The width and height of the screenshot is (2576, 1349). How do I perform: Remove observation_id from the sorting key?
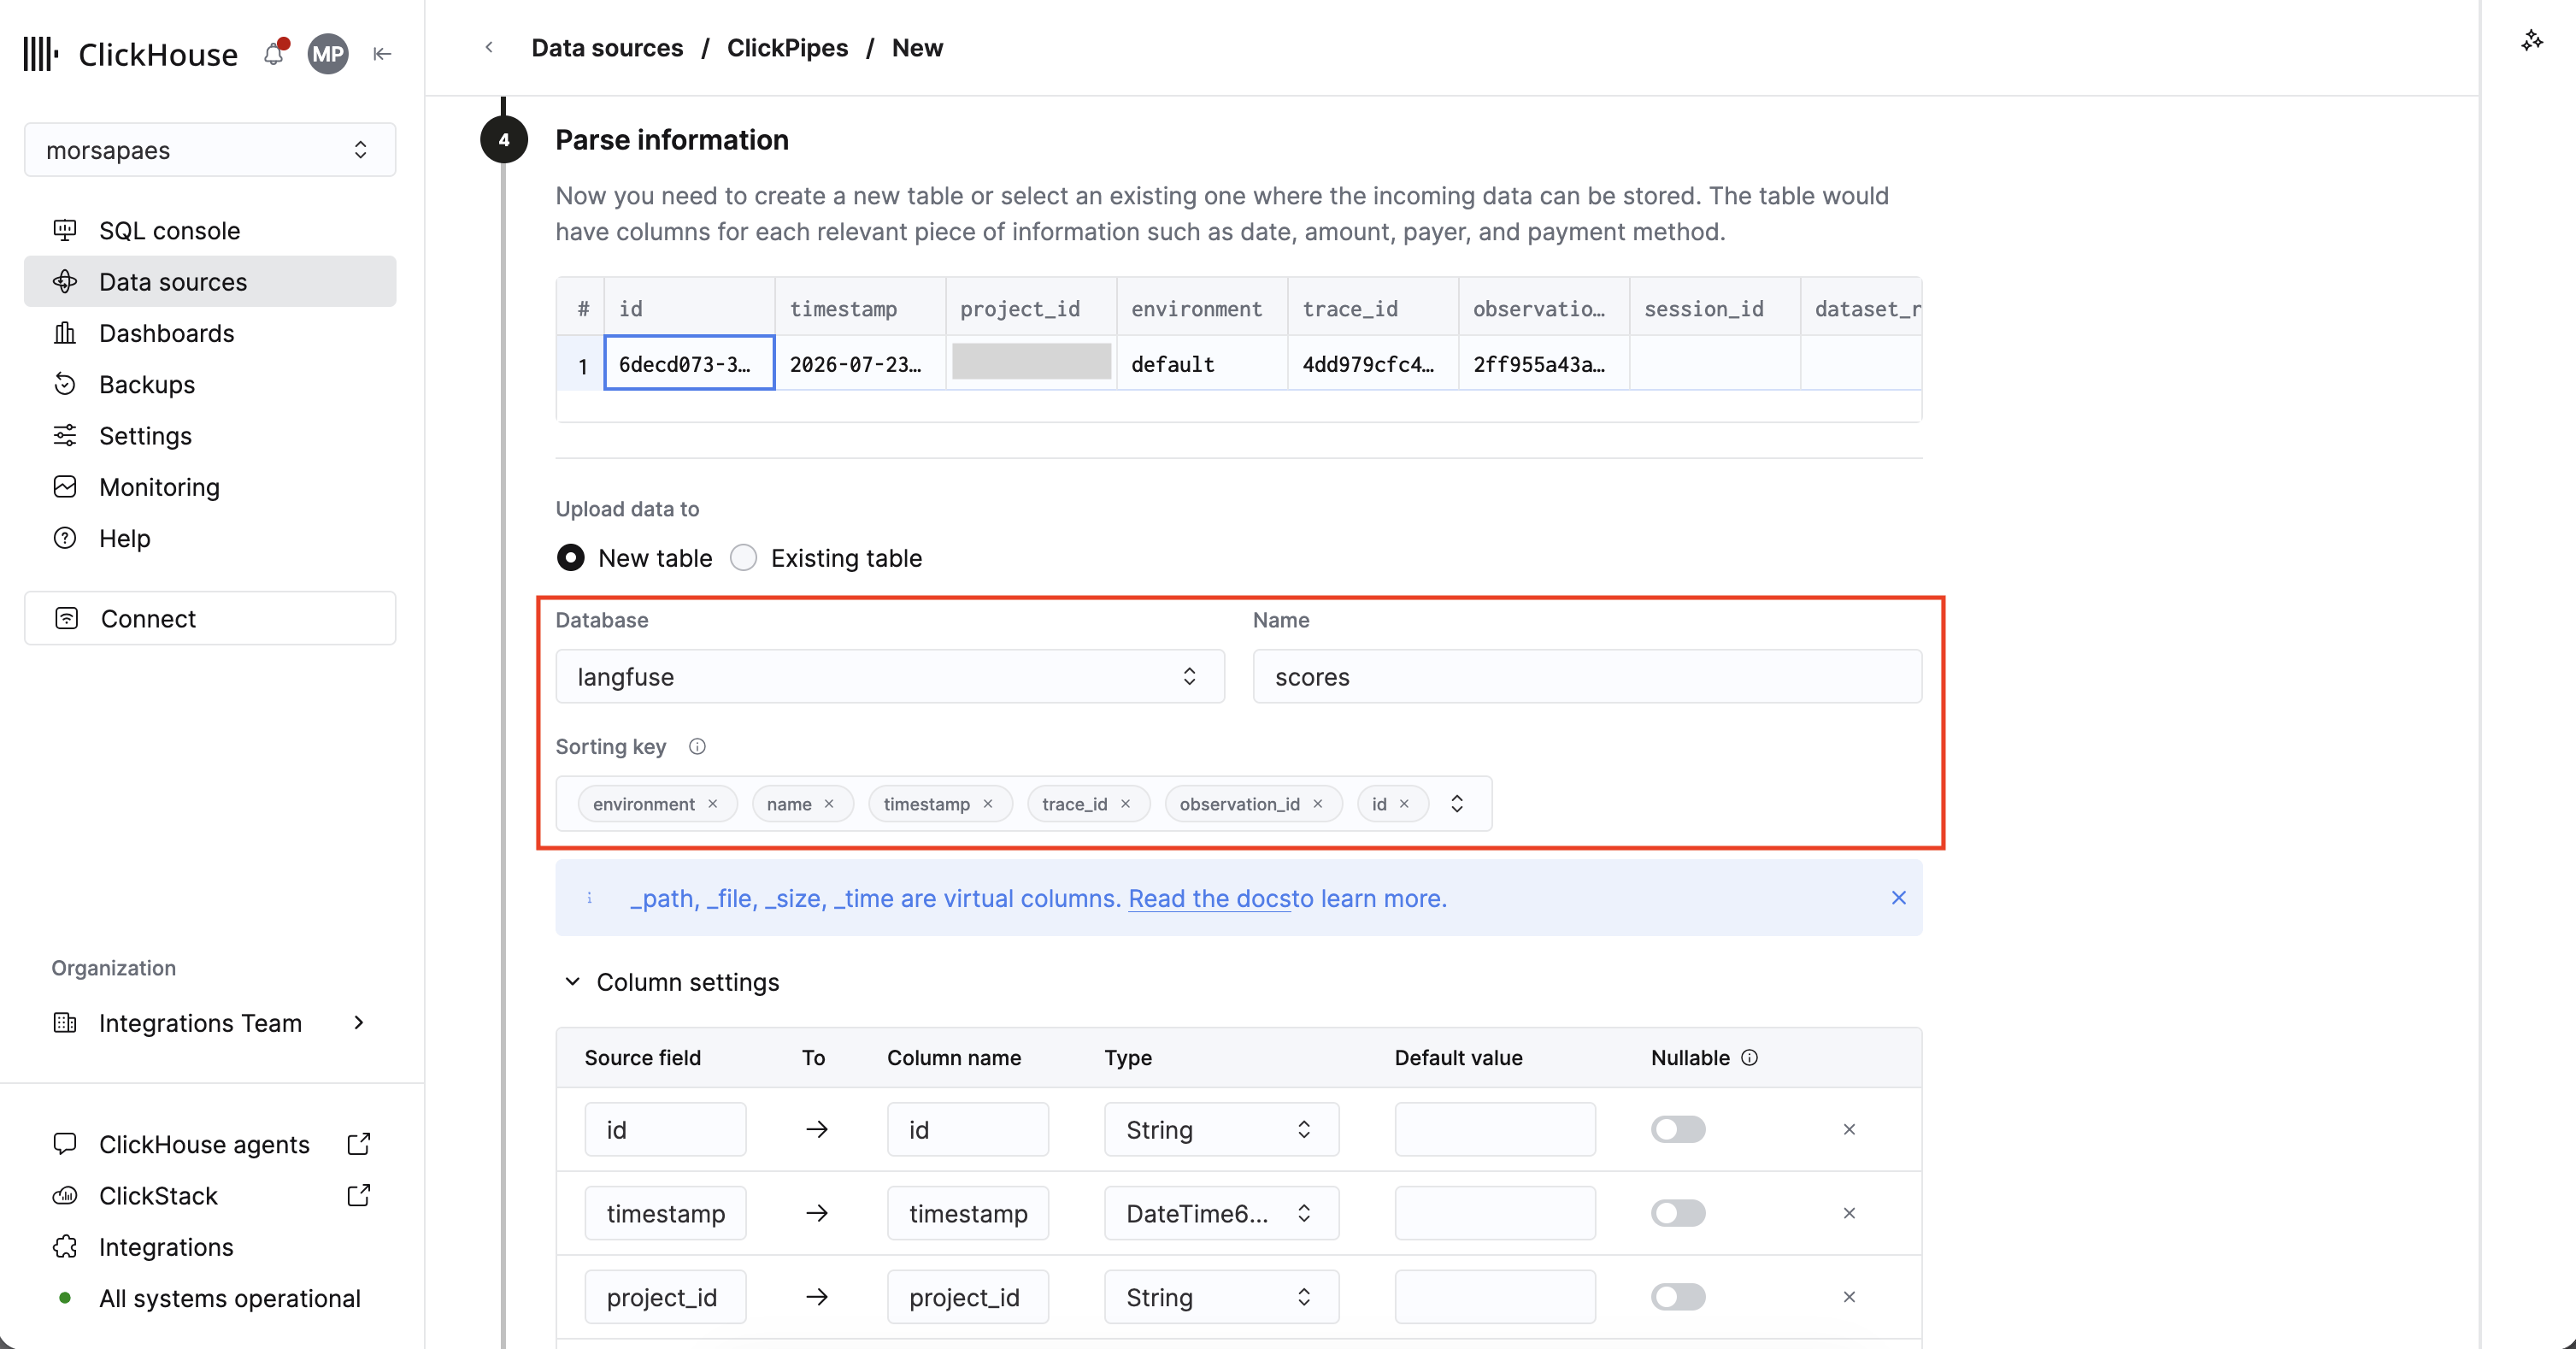[x=1318, y=804]
